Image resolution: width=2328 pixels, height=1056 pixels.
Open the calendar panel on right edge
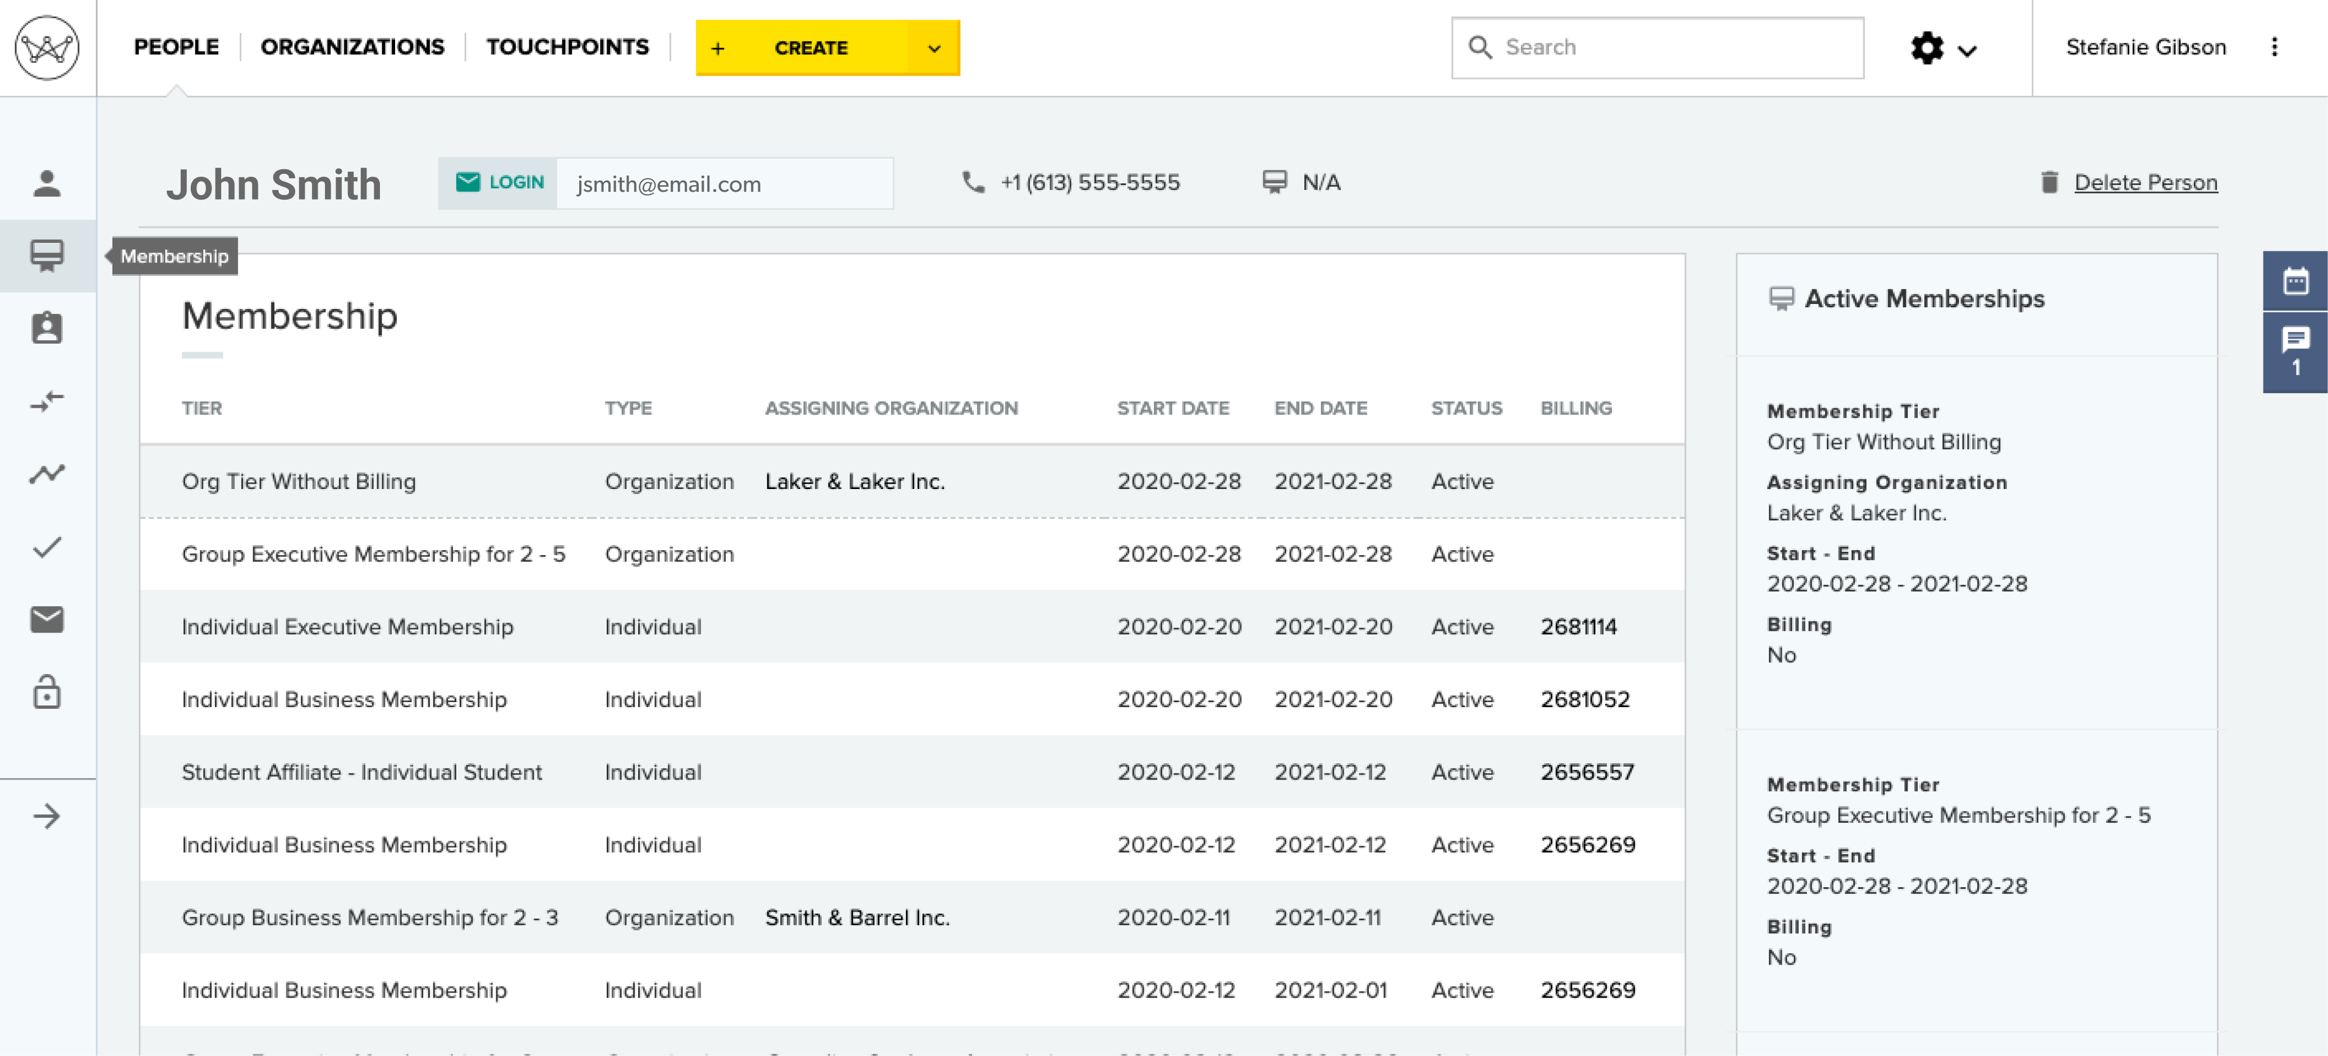tap(2294, 281)
